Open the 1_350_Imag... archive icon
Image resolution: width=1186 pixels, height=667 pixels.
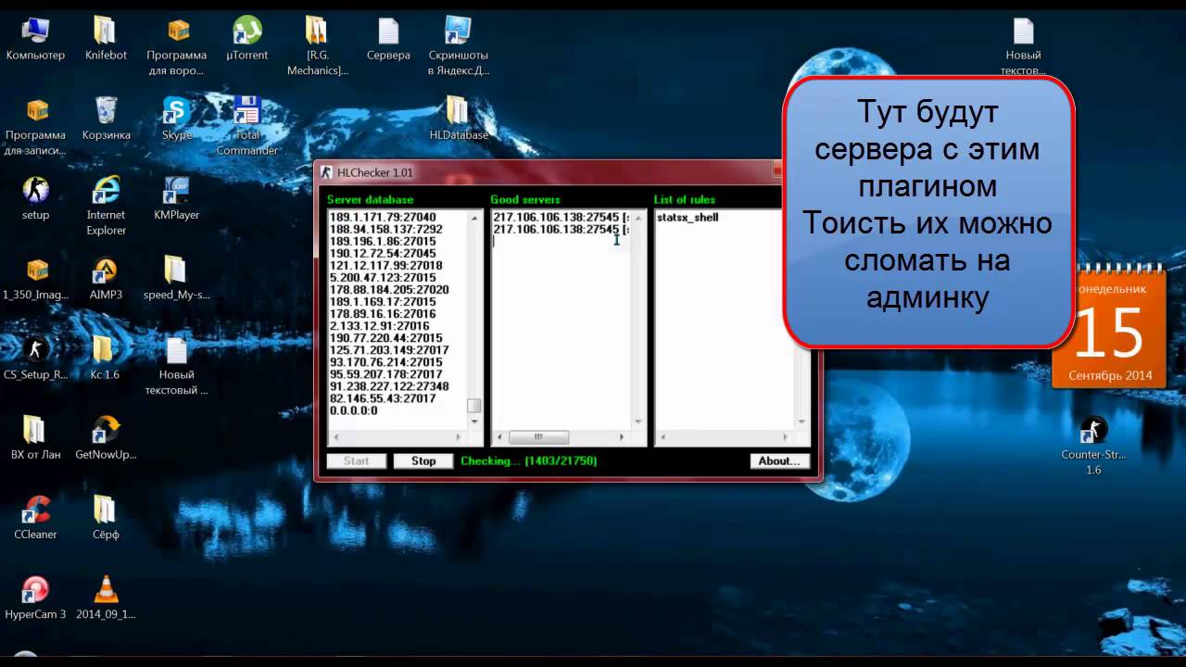[x=35, y=279]
